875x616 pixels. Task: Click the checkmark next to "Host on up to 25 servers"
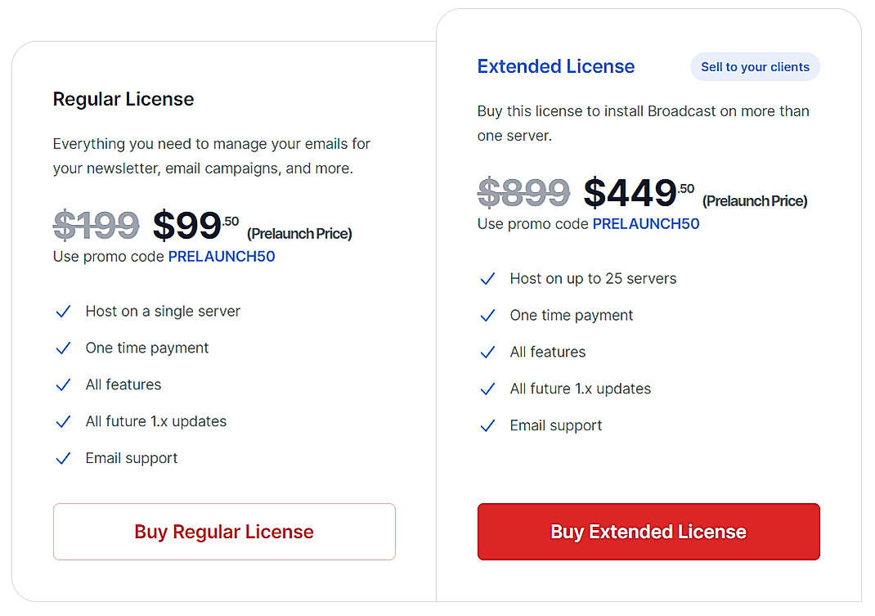(x=488, y=279)
